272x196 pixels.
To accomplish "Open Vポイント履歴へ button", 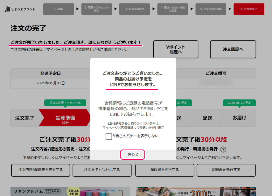I will pyautogui.click(x=176, y=49).
